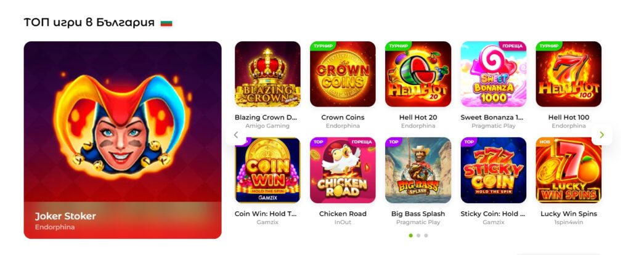Click the left carousel arrow

pos(236,135)
